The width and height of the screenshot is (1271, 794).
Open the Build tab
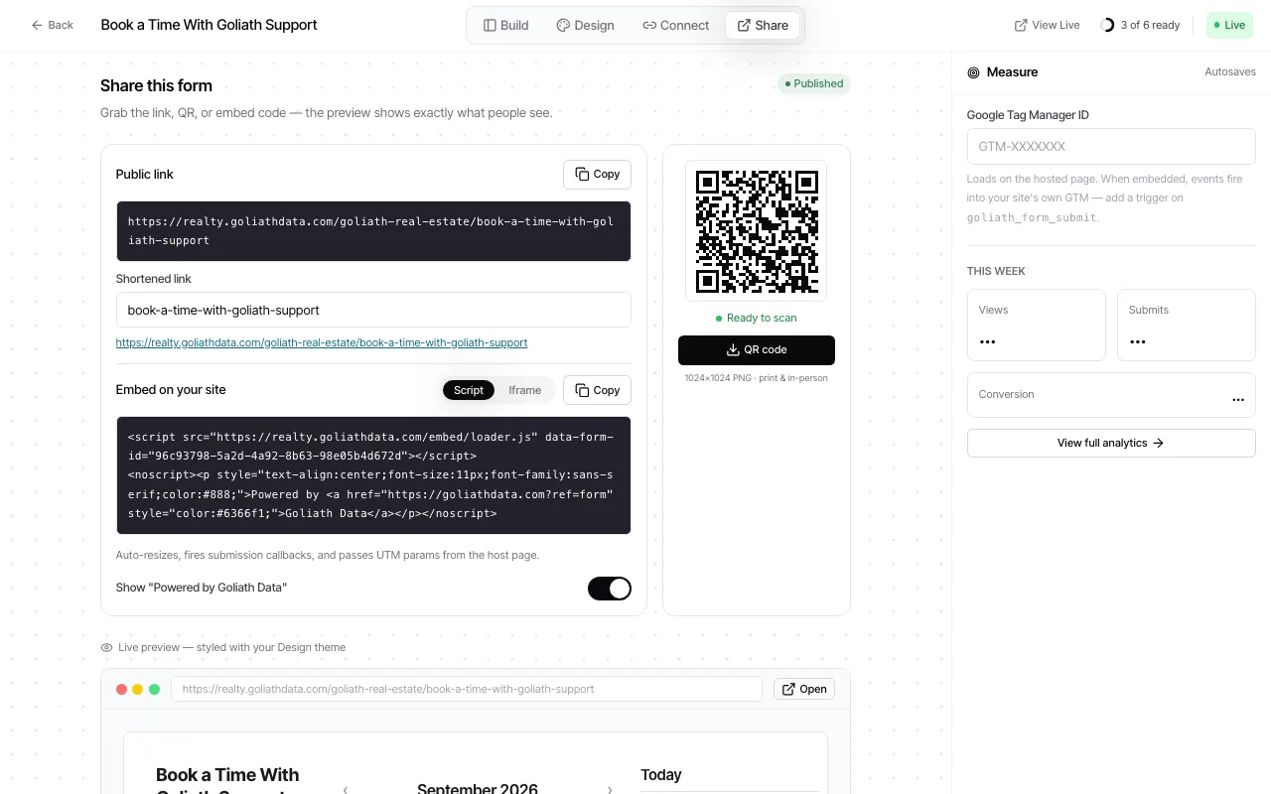point(505,25)
